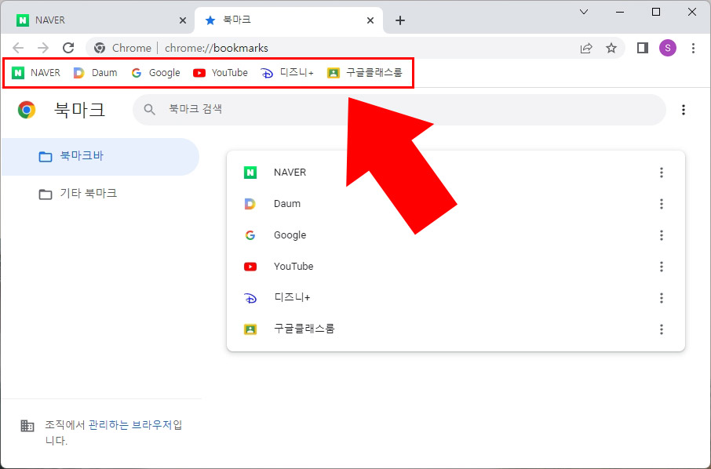Click the reload page button

(x=68, y=48)
